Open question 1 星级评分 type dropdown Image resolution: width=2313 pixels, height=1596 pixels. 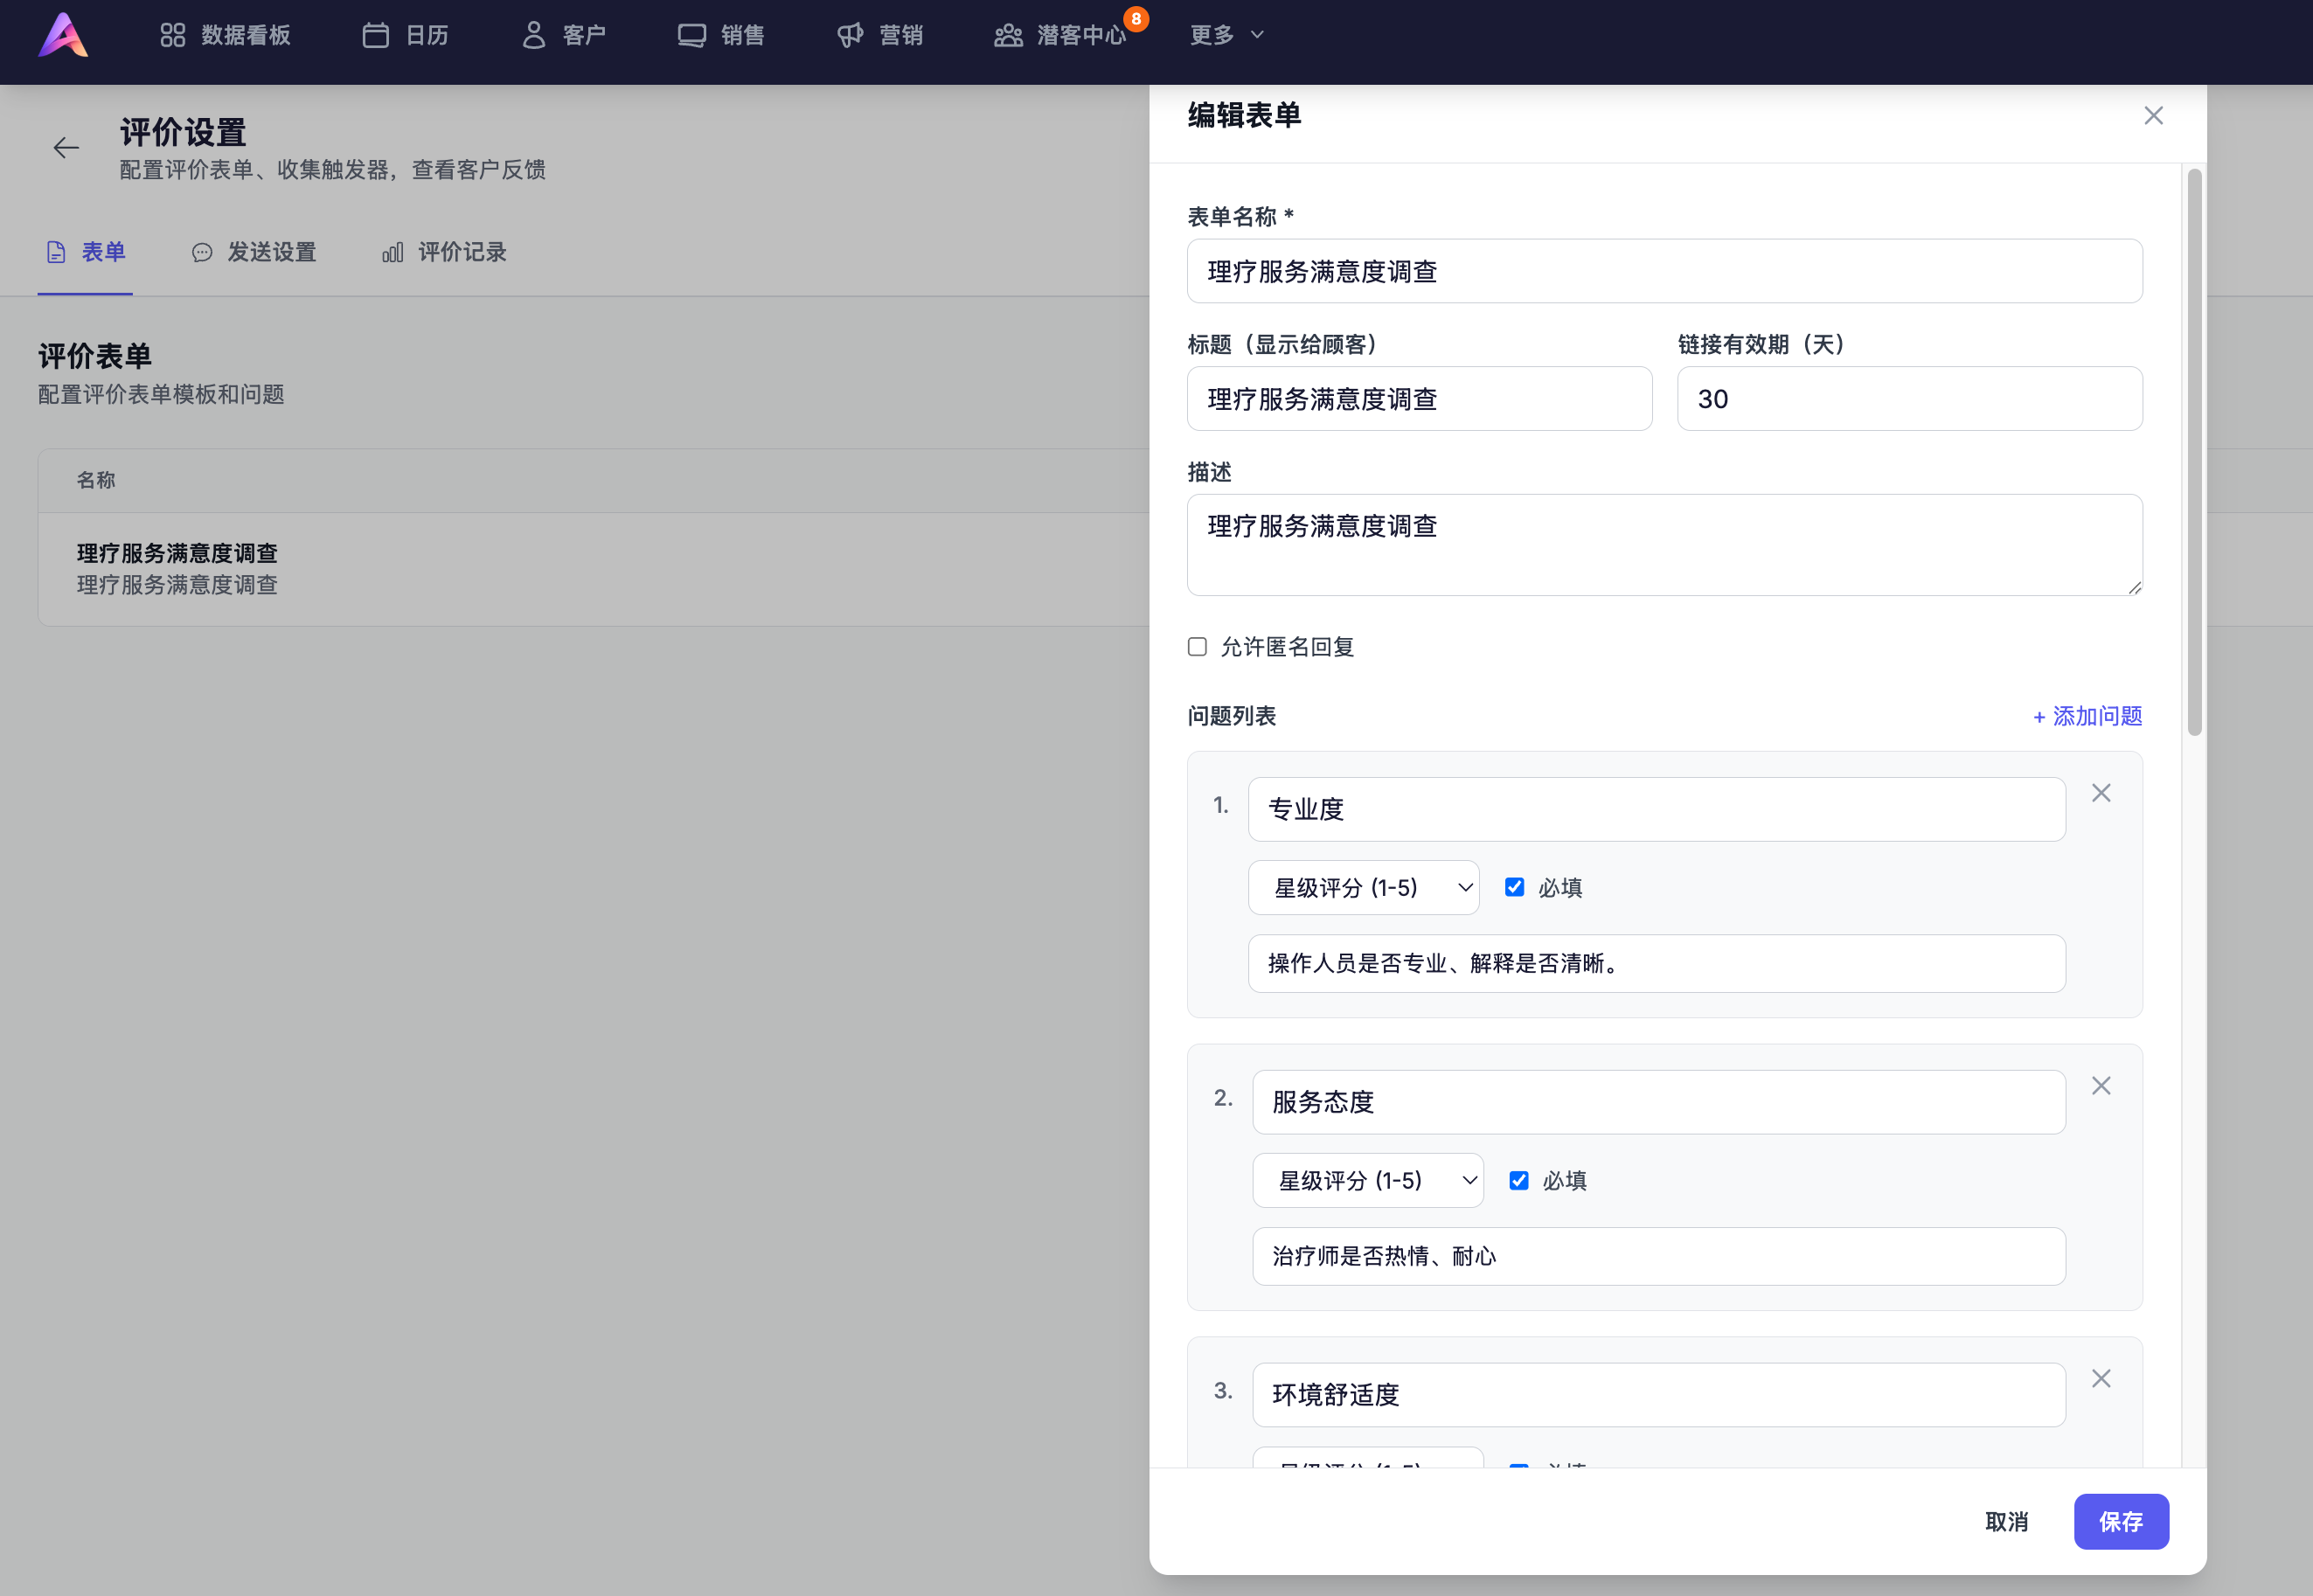[x=1363, y=887]
